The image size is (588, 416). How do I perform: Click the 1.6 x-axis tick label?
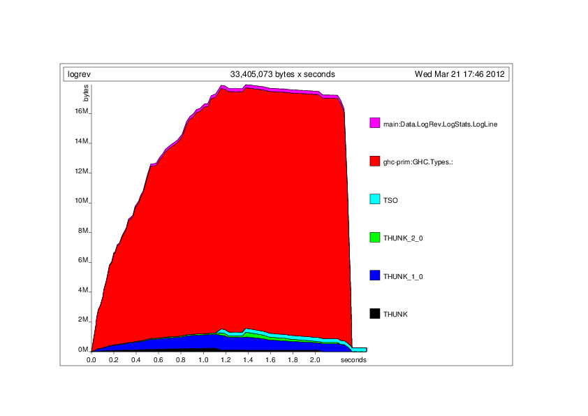coord(270,360)
